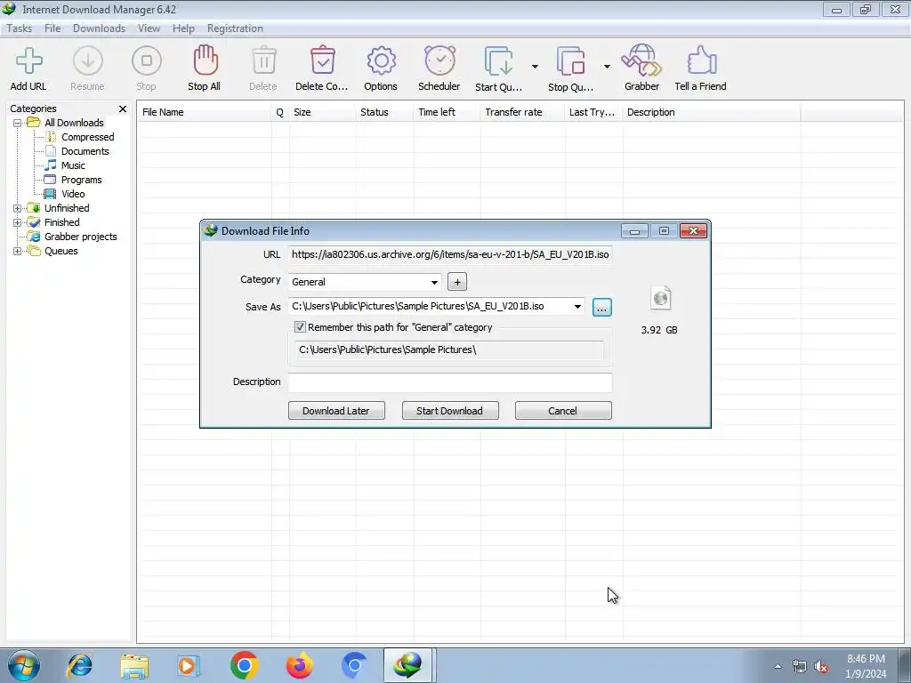Select Compressed category
911x683 pixels.
pyautogui.click(x=88, y=137)
